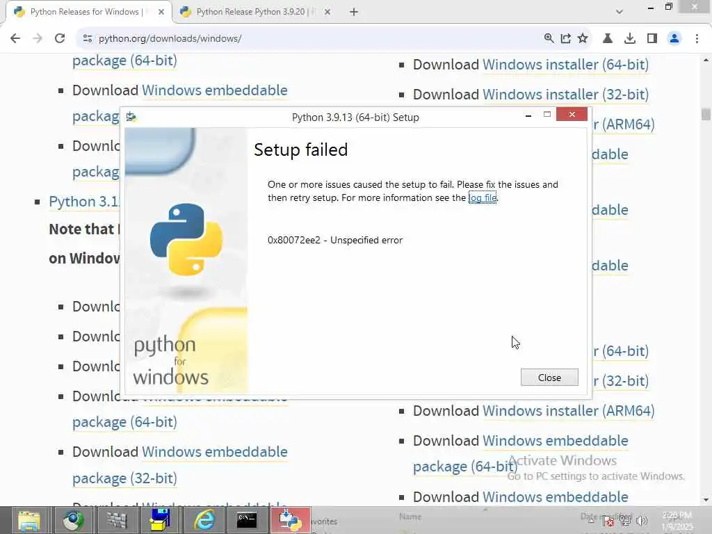Click top Windows installer (32-bit) link
The height and width of the screenshot is (534, 712).
pos(565,95)
